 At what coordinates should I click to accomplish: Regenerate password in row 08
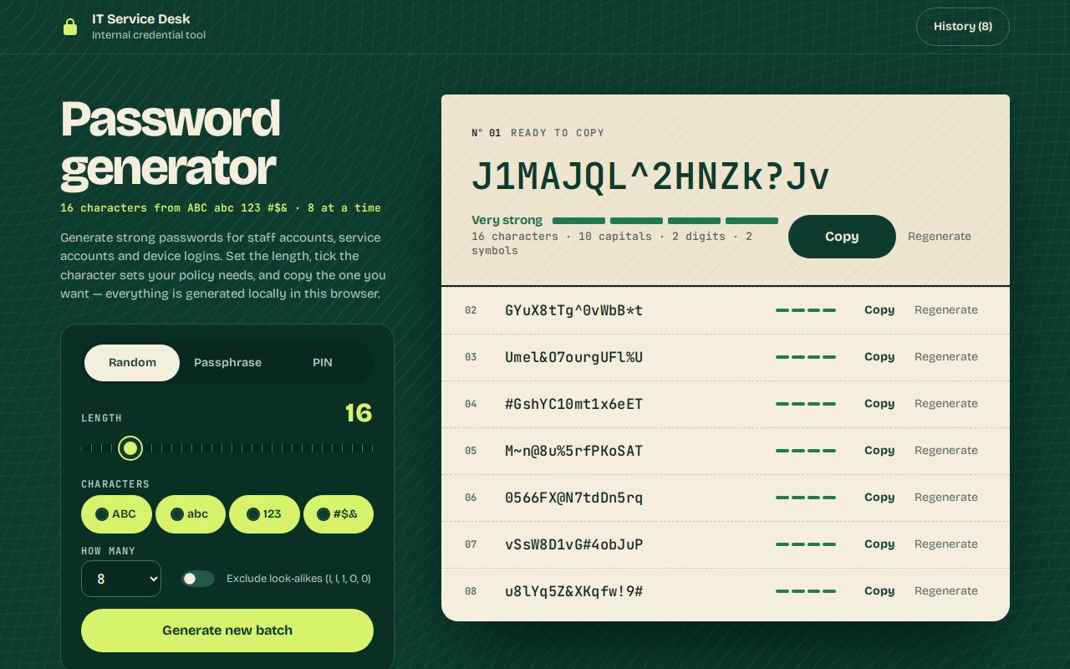pyautogui.click(x=946, y=591)
